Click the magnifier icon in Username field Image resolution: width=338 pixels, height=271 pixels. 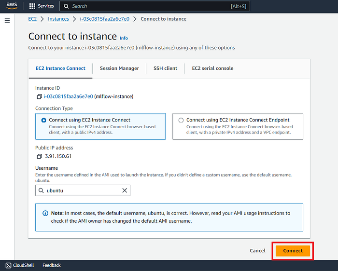point(41,190)
